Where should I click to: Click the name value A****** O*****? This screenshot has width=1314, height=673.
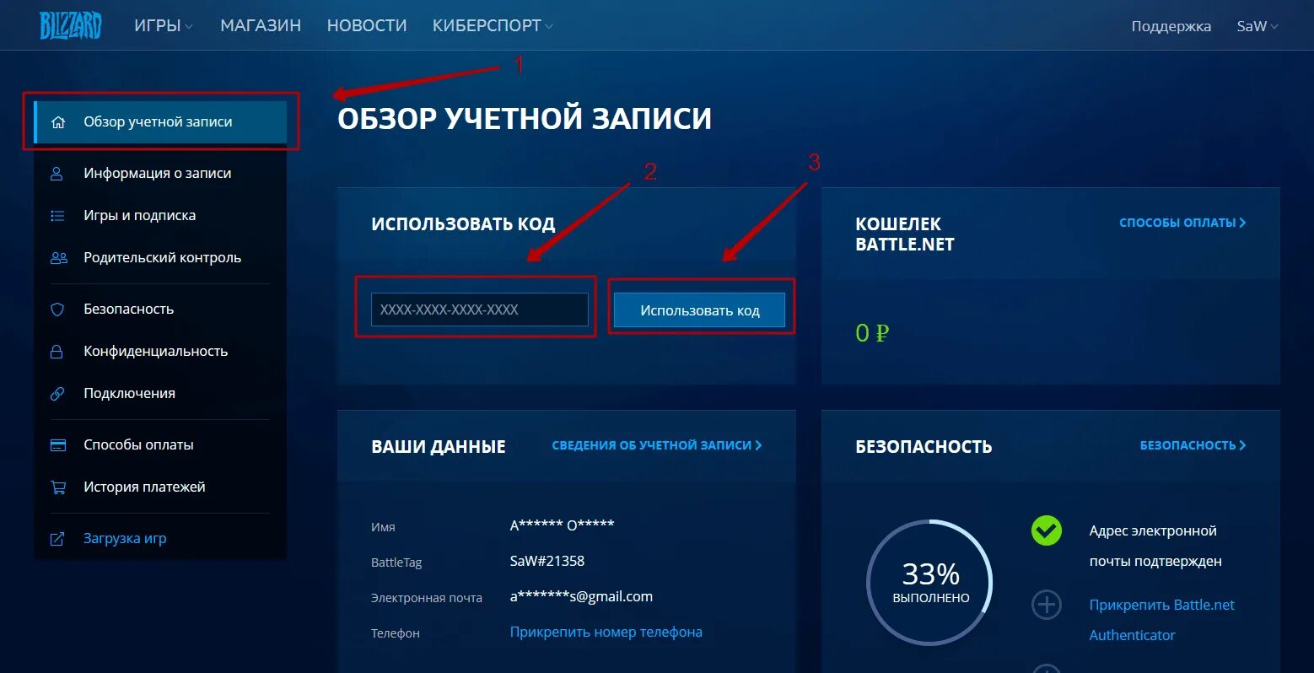pos(562,525)
